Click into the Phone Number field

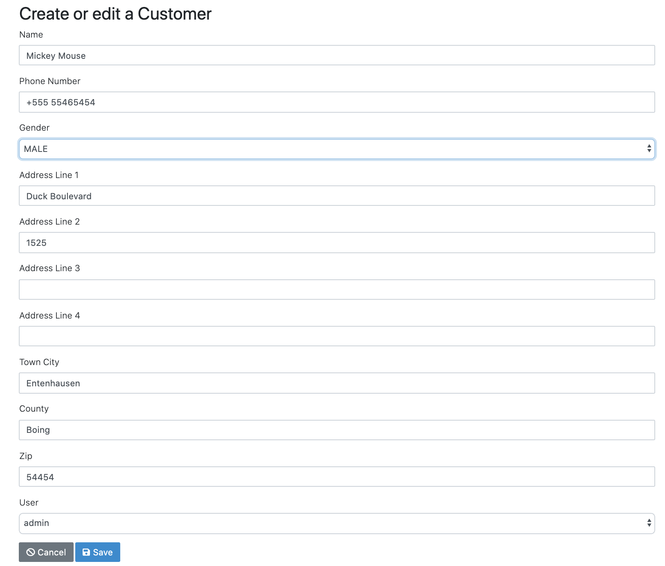[336, 102]
